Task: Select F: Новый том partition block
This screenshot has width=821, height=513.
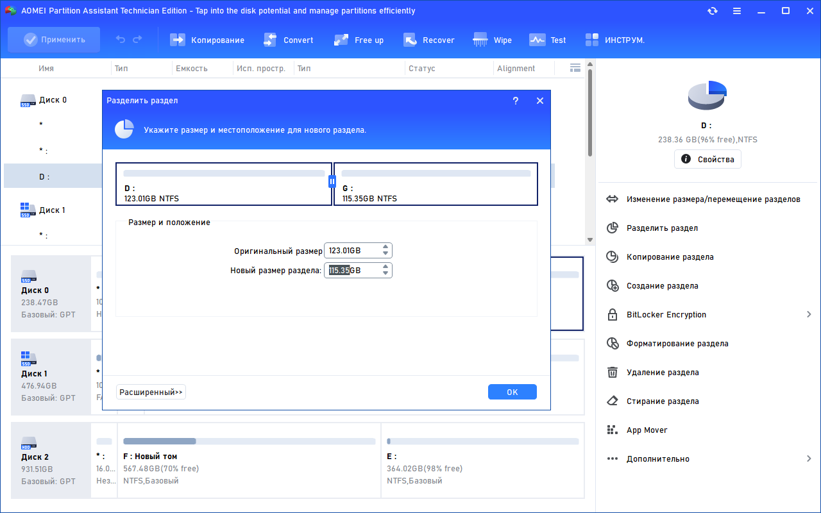Action: click(x=249, y=460)
